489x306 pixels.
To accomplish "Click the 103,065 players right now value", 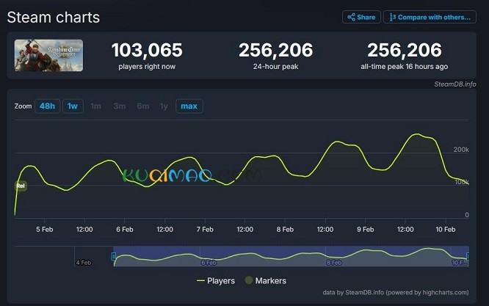I will [x=147, y=50].
